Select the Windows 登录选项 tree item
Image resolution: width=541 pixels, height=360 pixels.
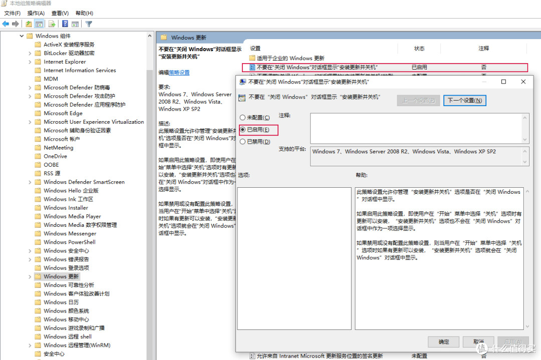[66, 268]
